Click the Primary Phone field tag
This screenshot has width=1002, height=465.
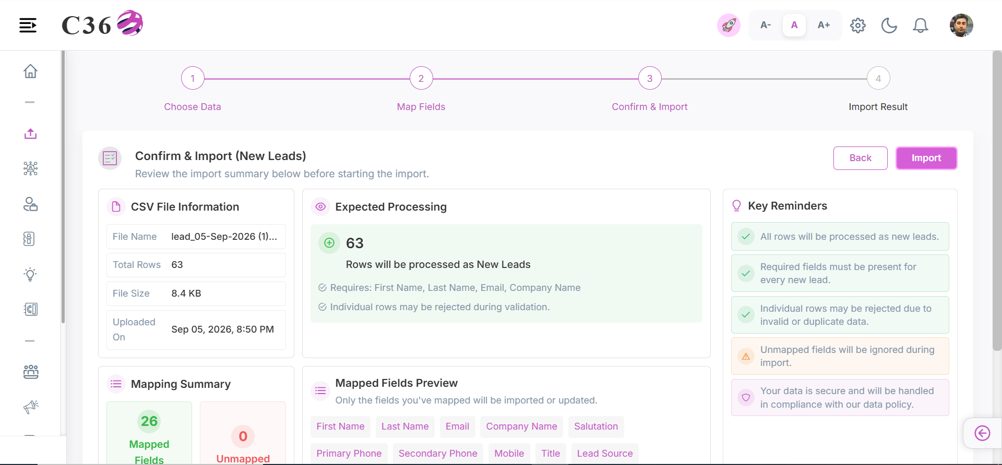point(349,454)
